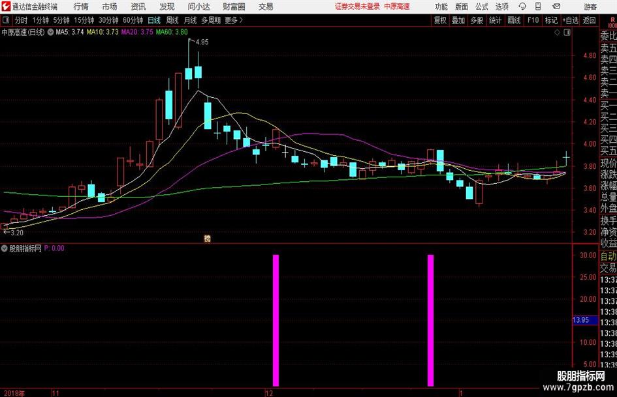617x397 pixels.
Task: Click the 多股 toolbar button
Action: click(x=477, y=20)
